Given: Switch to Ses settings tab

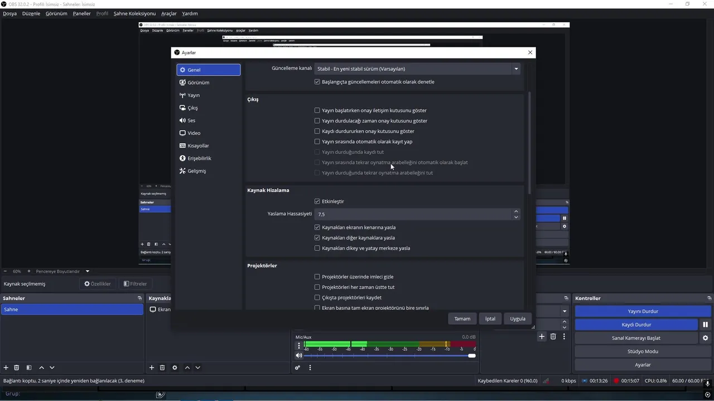Looking at the screenshot, I should click(x=209, y=120).
